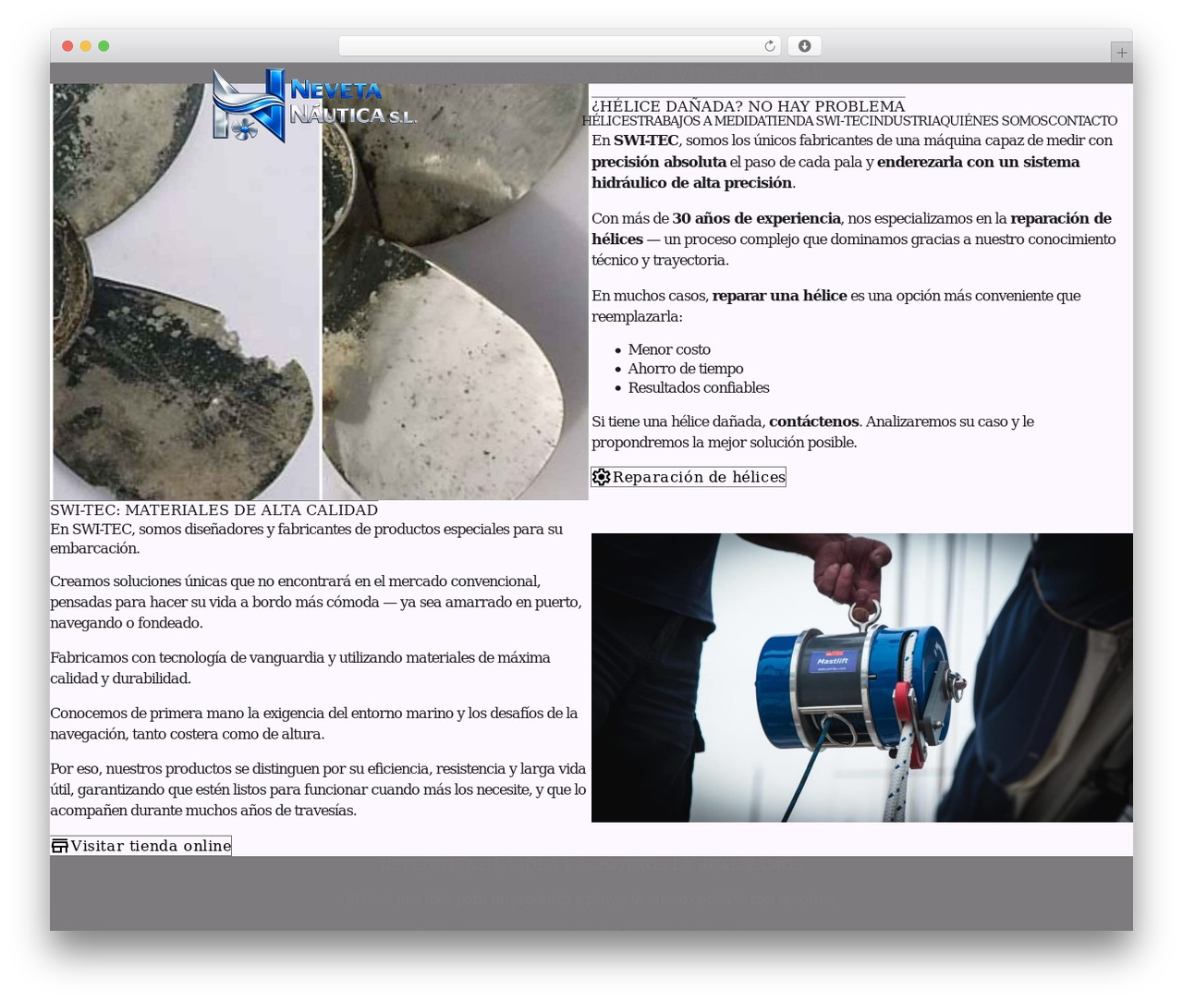Click the bold word 'contáctenos'
The width and height of the screenshot is (1183, 1002).
814,422
